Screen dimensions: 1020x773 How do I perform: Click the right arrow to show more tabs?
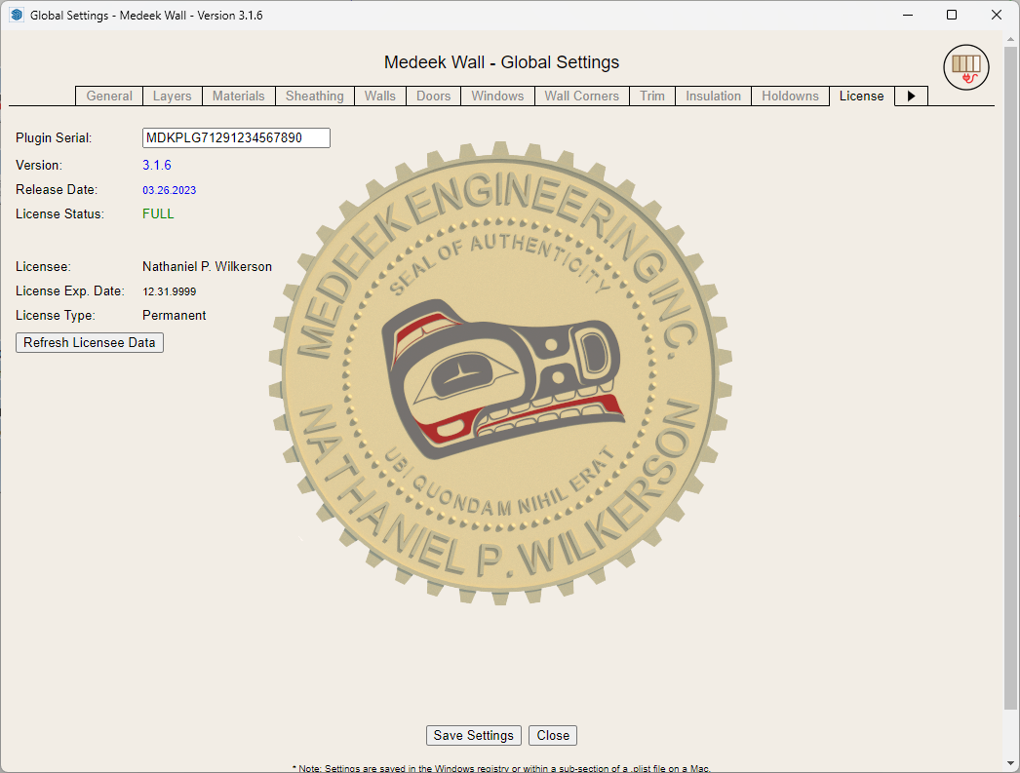911,96
